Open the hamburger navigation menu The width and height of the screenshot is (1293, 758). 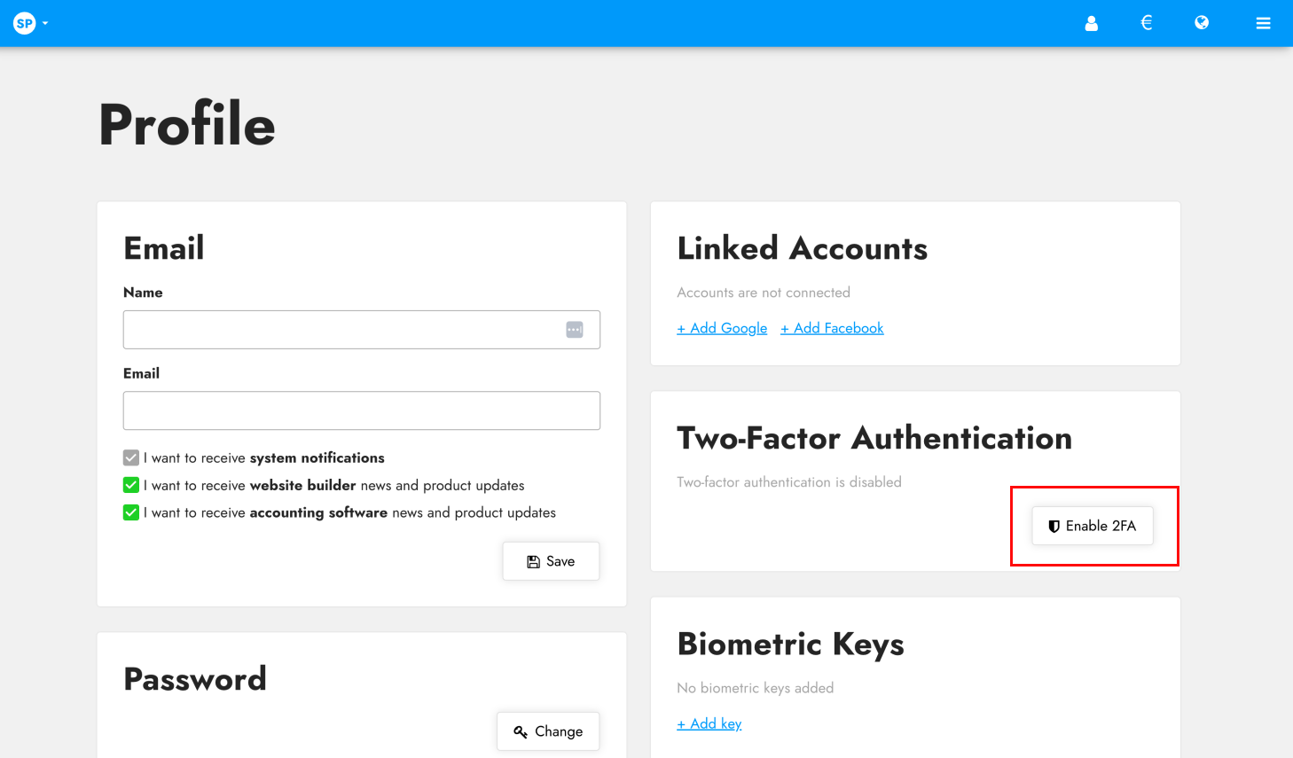tap(1263, 23)
